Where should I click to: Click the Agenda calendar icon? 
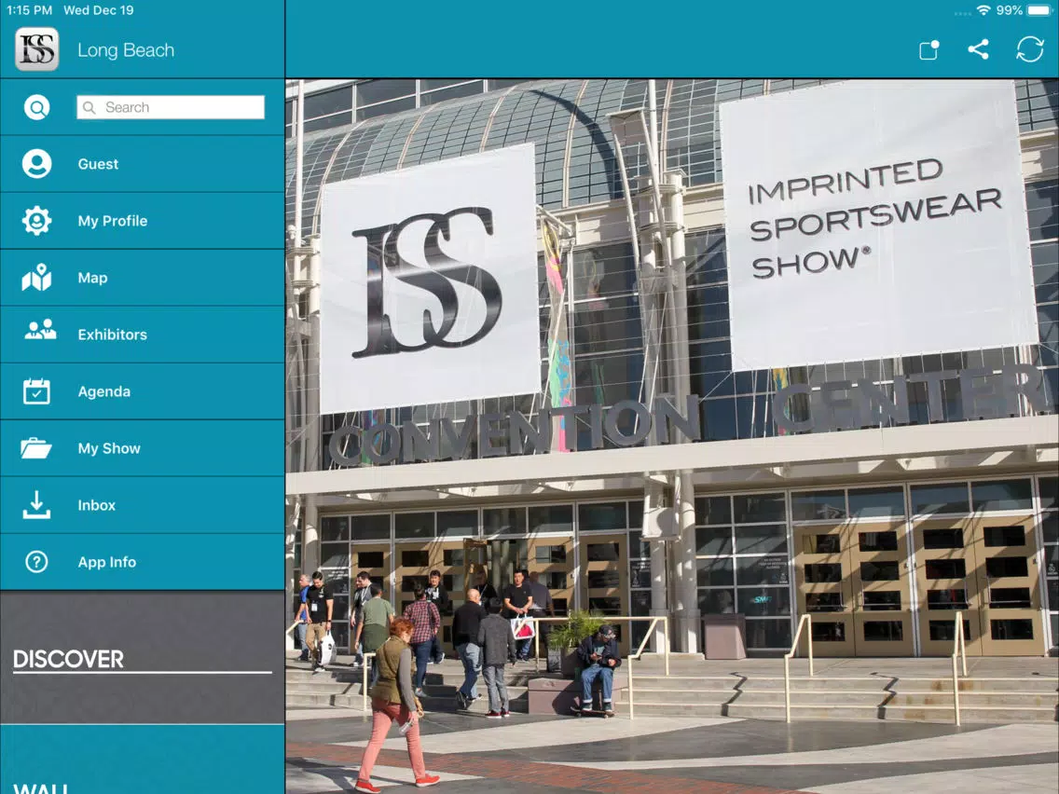[x=36, y=390]
